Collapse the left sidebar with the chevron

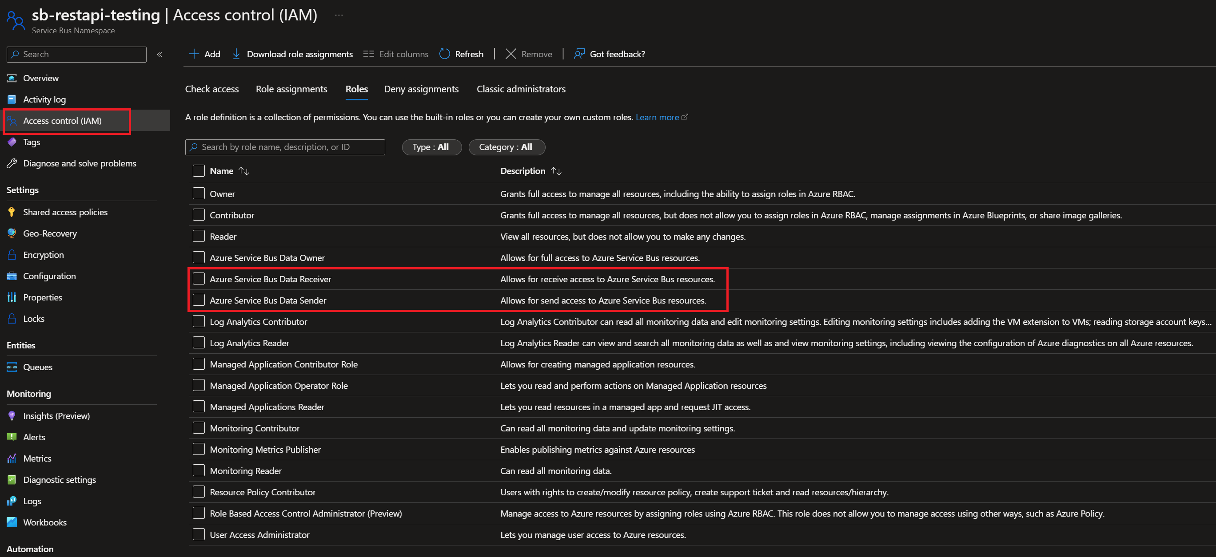point(159,54)
